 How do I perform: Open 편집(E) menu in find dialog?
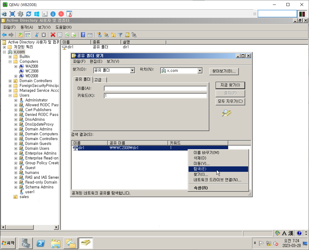(96, 62)
